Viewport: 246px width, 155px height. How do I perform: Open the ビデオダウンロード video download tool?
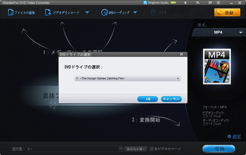point(62,13)
